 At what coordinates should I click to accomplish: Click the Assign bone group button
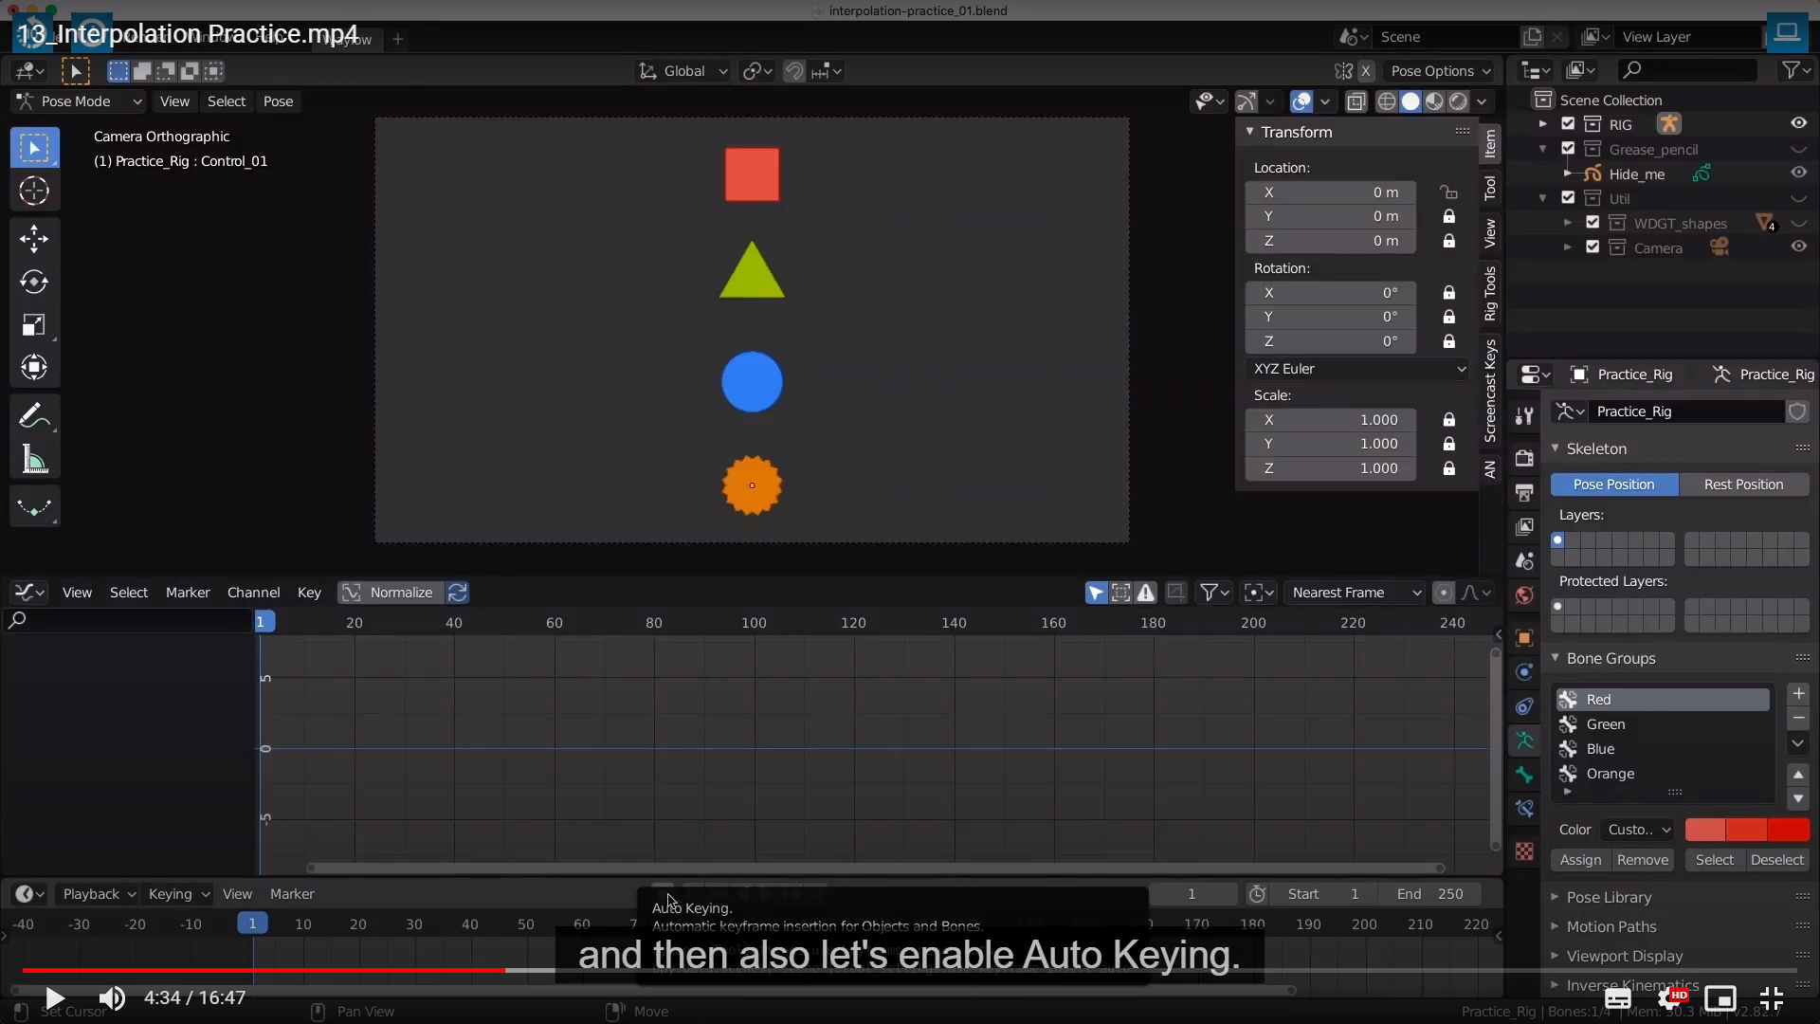[x=1580, y=860]
